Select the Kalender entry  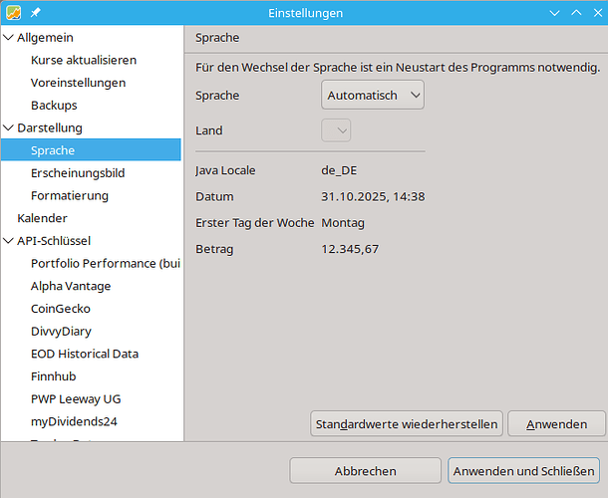tap(42, 218)
